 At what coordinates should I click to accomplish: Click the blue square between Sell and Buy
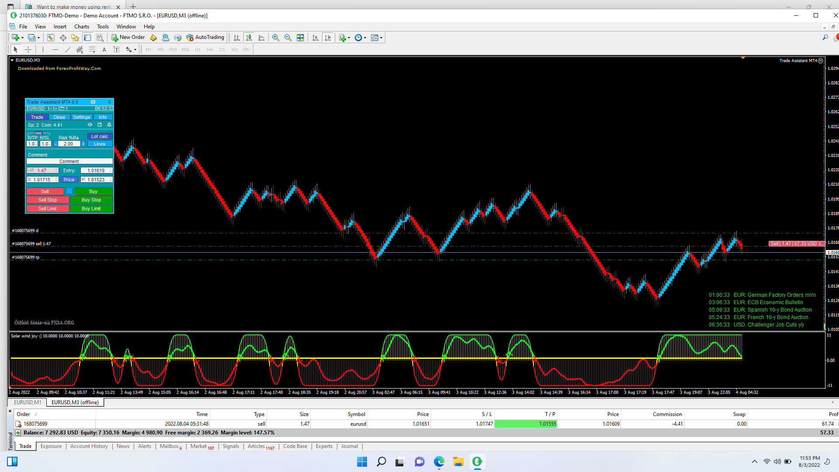69,191
